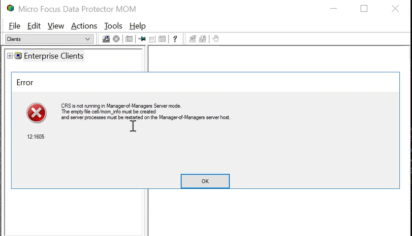Click the connect to cell manager computer icon
The height and width of the screenshot is (236, 412).
click(x=106, y=39)
